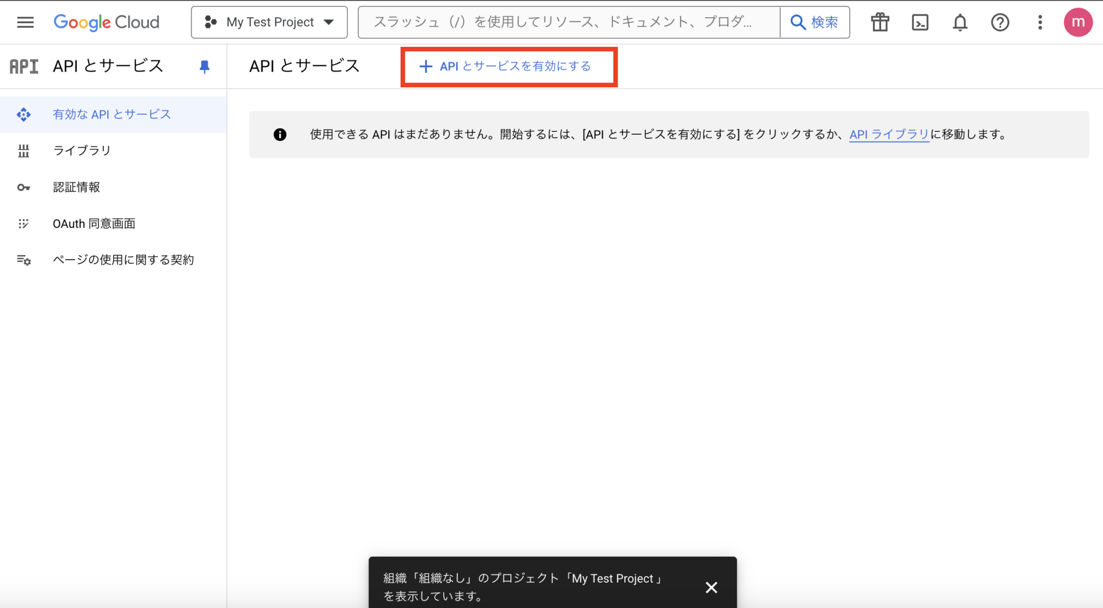This screenshot has height=608, width=1103.
Task: Select ページの使用に関する契約 item
Action: pos(123,260)
